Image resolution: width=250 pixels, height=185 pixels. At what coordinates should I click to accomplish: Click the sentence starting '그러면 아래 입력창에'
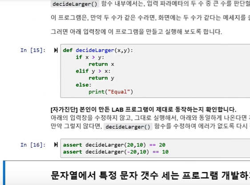click(x=136, y=32)
